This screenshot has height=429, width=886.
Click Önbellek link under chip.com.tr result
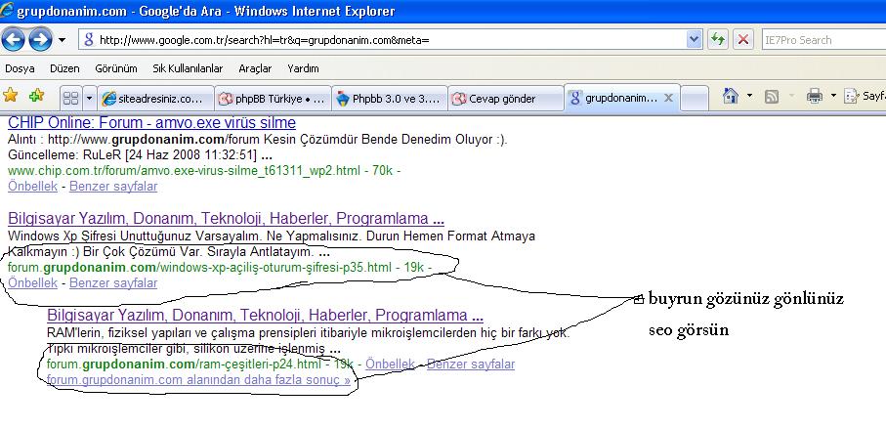(33, 186)
